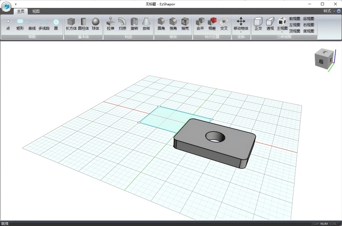Activate the 旋转 revolve tool
342x226 pixels.
(134, 24)
